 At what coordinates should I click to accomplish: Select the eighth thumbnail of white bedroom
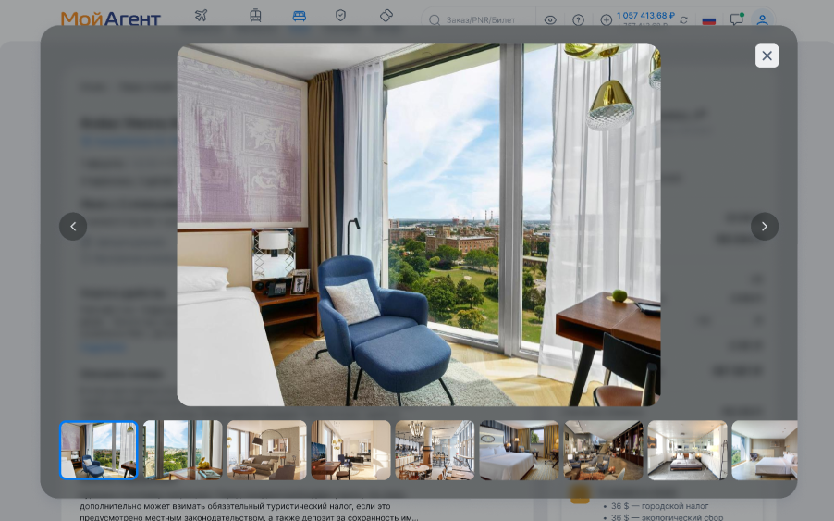click(687, 451)
